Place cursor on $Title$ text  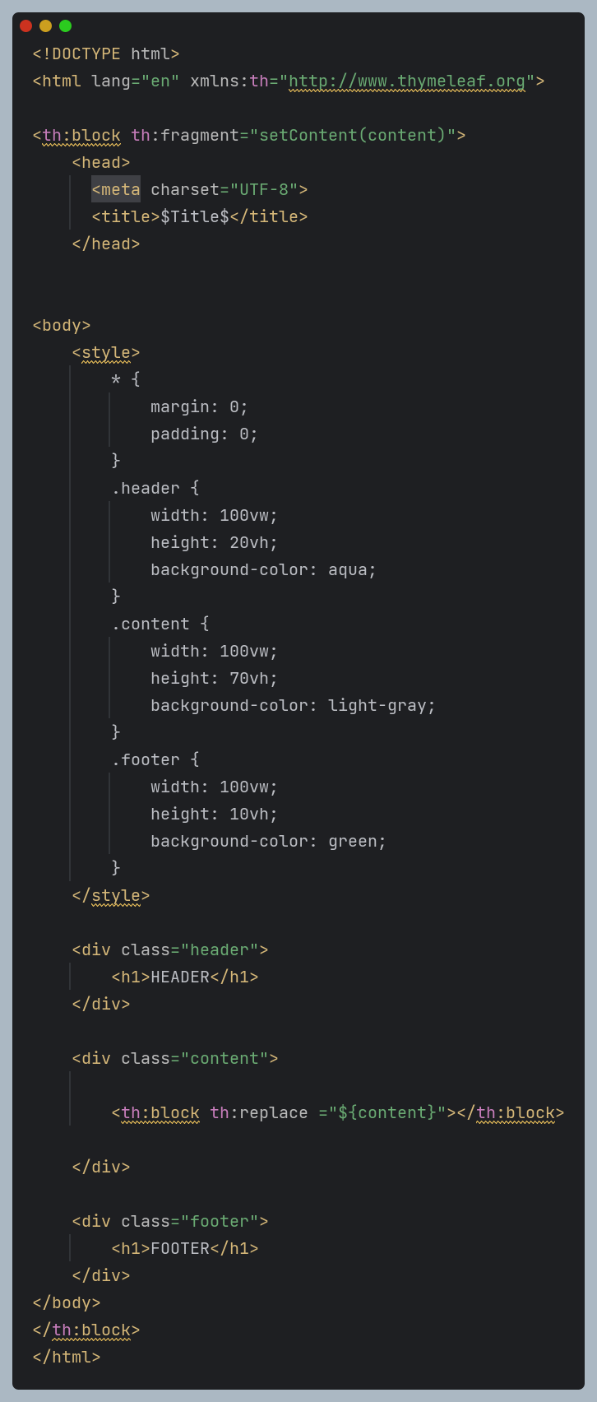(x=195, y=216)
